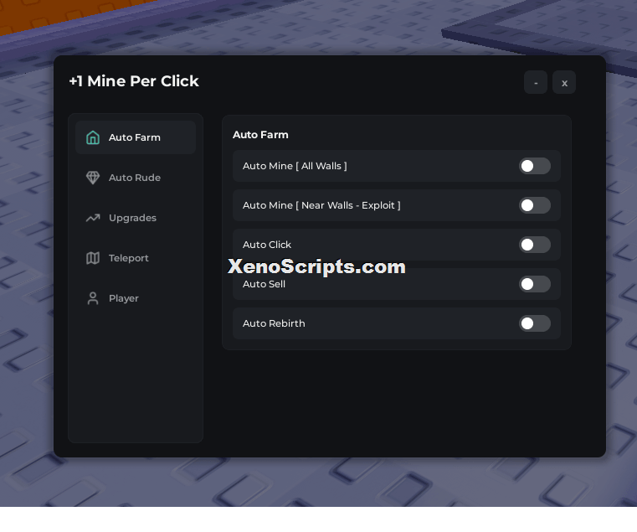Image resolution: width=637 pixels, height=532 pixels.
Task: Open the Auto Rude tab label
Action: pyautogui.click(x=135, y=178)
